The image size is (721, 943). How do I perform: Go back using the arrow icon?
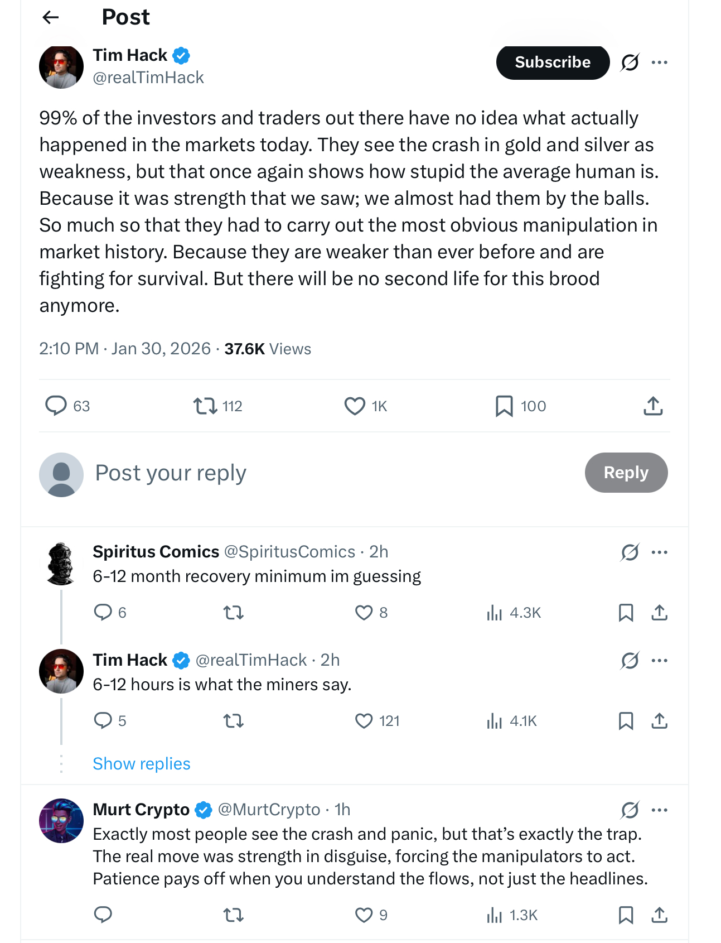click(x=51, y=18)
